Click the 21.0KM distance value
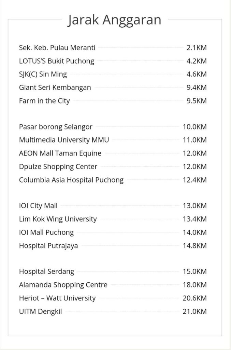 tap(194, 311)
